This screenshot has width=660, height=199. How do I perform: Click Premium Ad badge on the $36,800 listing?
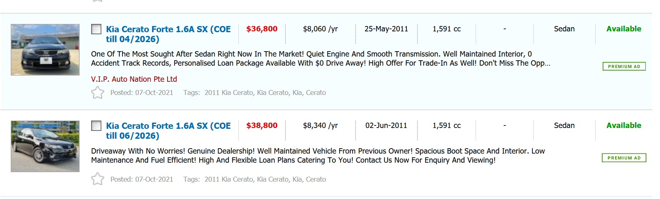(x=624, y=66)
